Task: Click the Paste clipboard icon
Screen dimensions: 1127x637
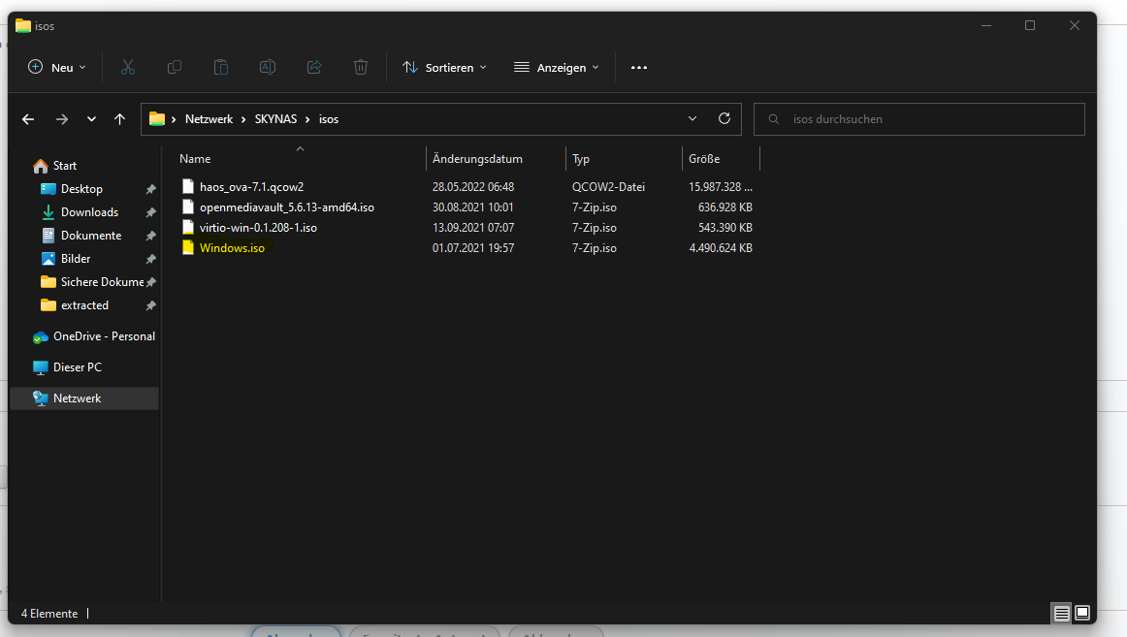Action: pos(221,68)
